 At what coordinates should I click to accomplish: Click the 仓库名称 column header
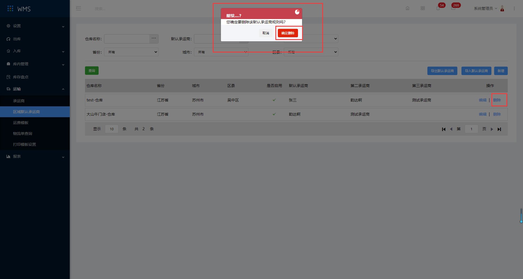(x=94, y=86)
